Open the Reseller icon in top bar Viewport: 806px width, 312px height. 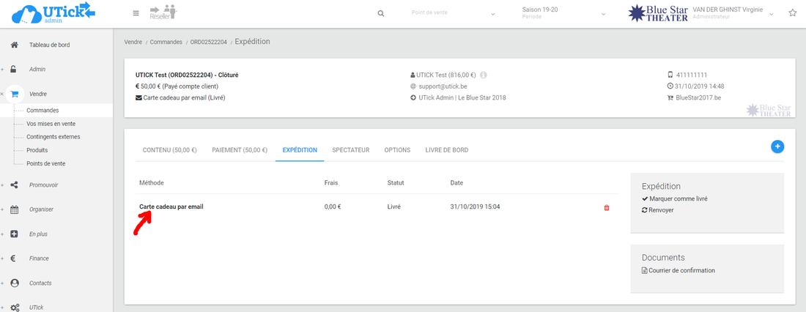[x=163, y=12]
